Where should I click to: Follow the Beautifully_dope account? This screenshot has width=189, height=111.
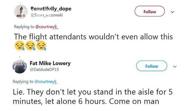150,11
